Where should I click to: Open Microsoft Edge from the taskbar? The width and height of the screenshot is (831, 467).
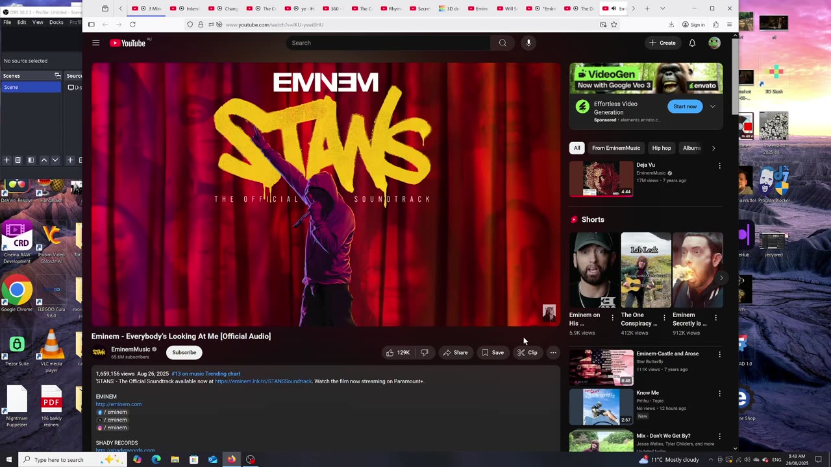156,460
